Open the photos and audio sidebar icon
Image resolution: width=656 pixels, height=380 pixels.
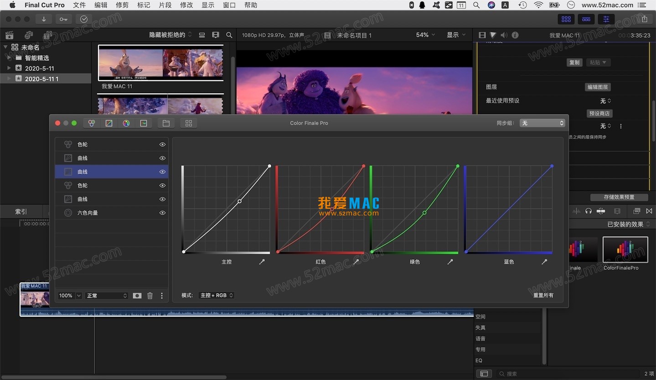29,35
